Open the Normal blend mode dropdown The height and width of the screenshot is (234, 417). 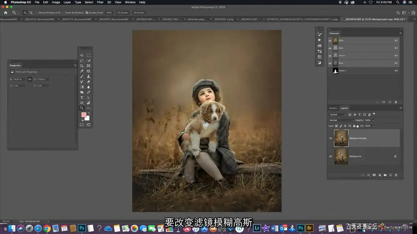point(341,120)
